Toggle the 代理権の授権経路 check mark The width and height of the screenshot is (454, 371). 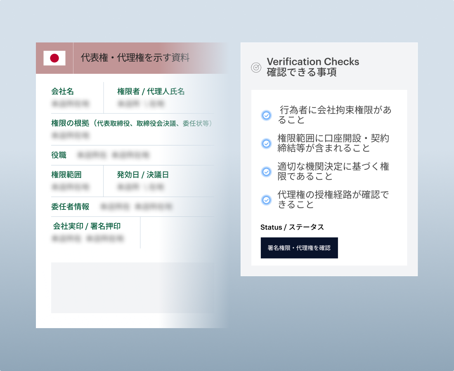pos(267,200)
